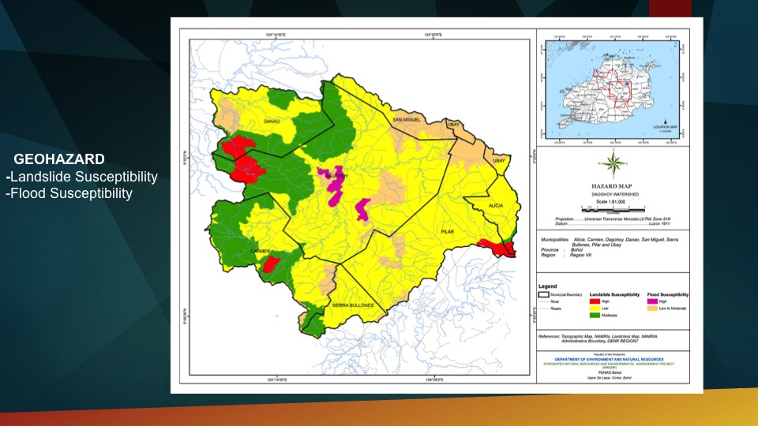The width and height of the screenshot is (758, 426).
Task: Click the Roads line symbol in legend
Action: (546, 308)
